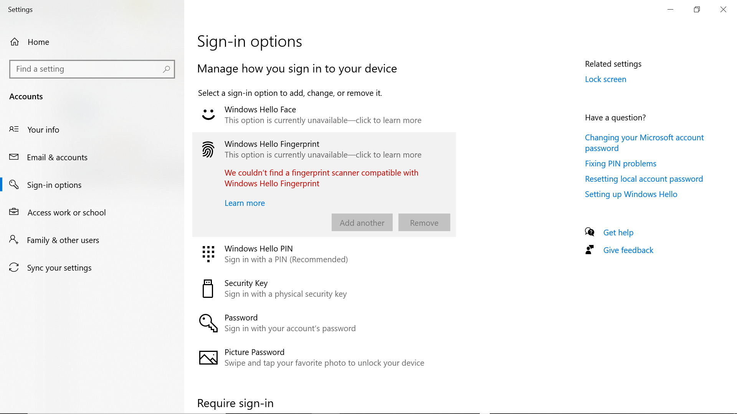Select the Picture Password image icon
The height and width of the screenshot is (414, 737).
tap(208, 358)
